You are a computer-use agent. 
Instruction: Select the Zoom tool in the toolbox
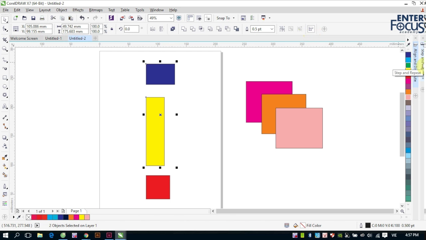point(5,49)
